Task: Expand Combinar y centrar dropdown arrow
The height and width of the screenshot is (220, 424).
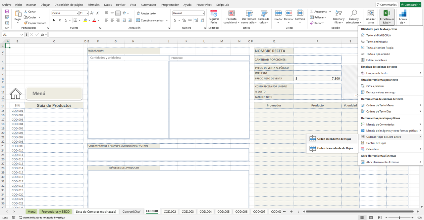Action: [167, 20]
